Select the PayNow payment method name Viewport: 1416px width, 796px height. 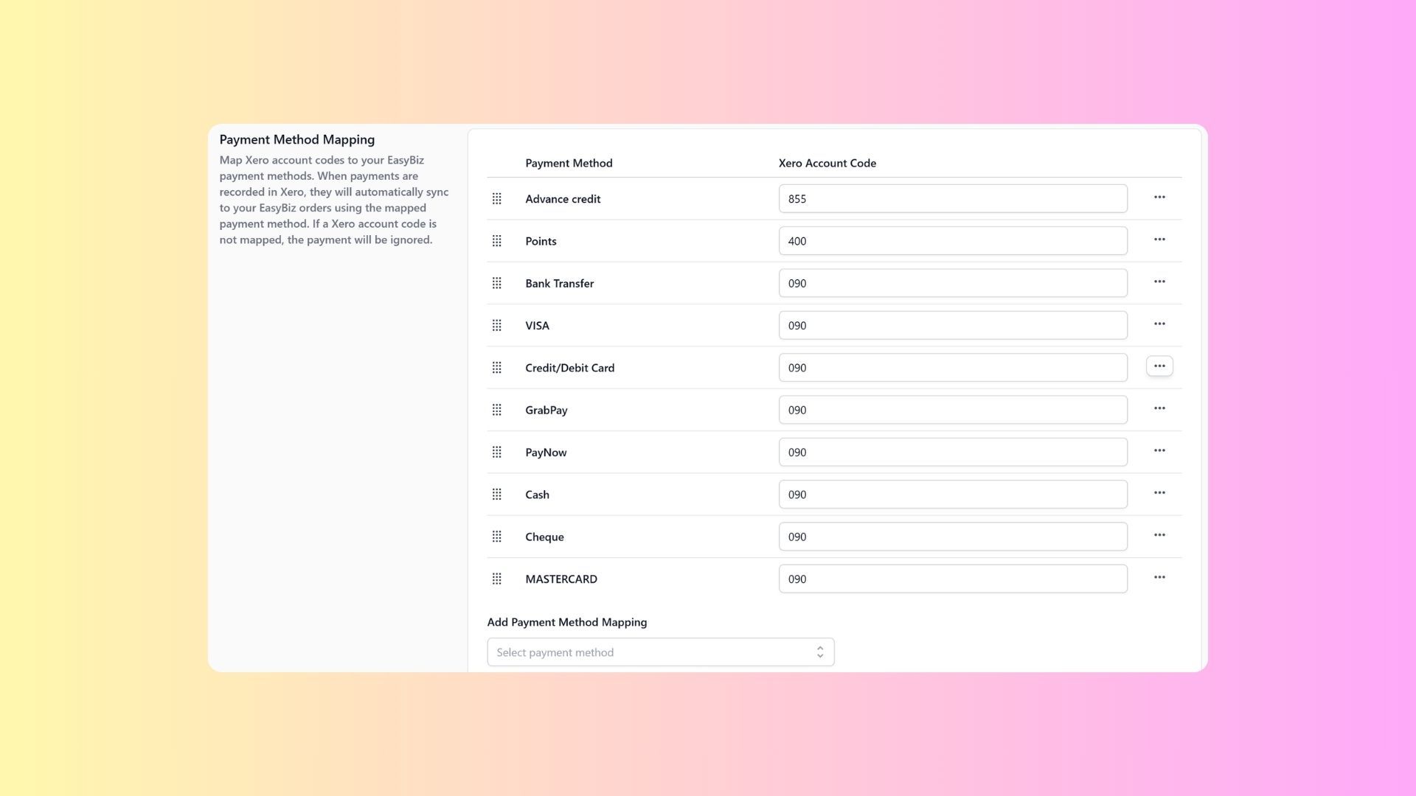pyautogui.click(x=546, y=453)
